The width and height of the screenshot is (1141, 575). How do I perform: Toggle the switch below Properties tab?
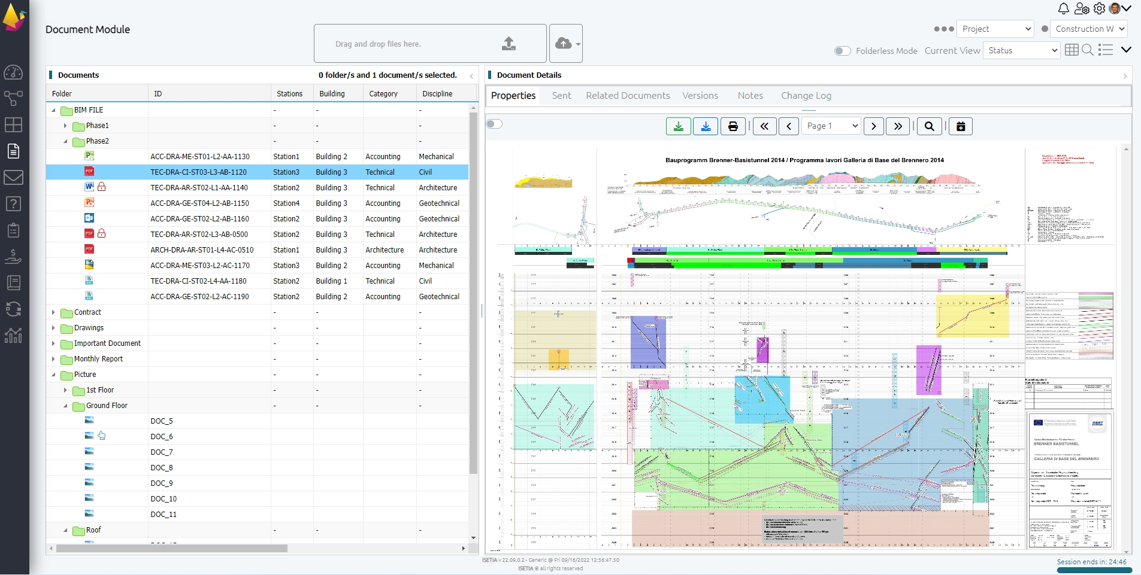494,124
